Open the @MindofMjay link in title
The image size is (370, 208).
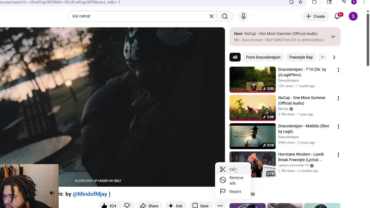coord(90,194)
